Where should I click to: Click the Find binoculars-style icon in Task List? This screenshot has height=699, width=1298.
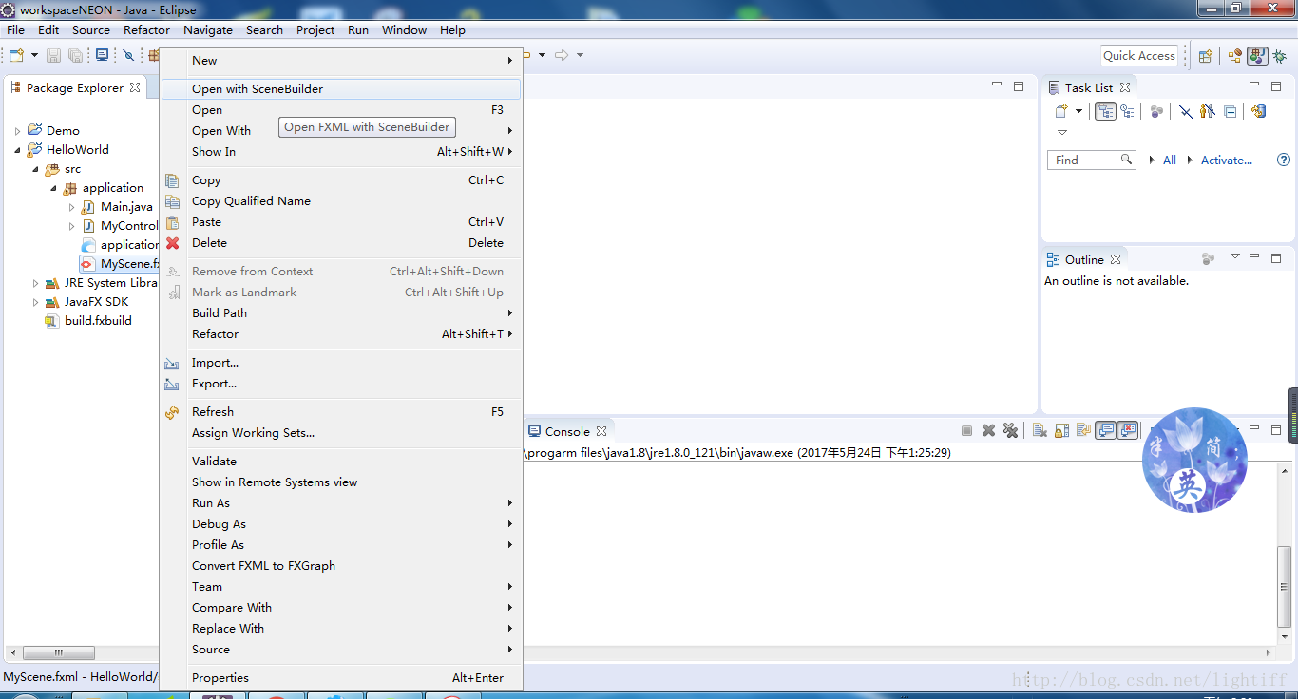pos(1208,111)
